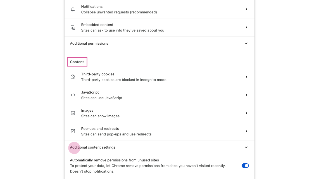Click the Images picture icon
The width and height of the screenshot is (319, 179).
click(73, 113)
